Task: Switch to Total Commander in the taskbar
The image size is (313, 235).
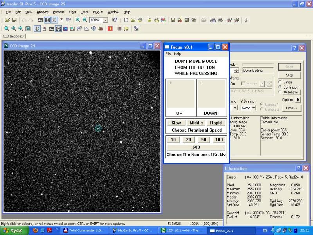Action: (85, 230)
